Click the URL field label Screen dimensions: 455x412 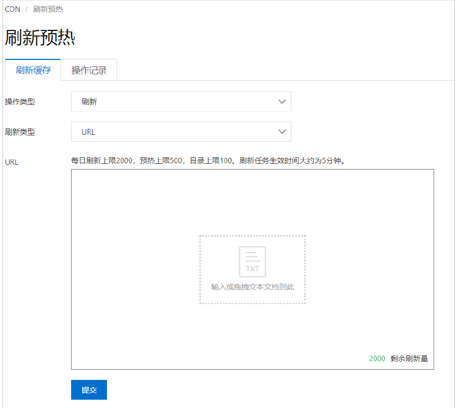pos(12,162)
